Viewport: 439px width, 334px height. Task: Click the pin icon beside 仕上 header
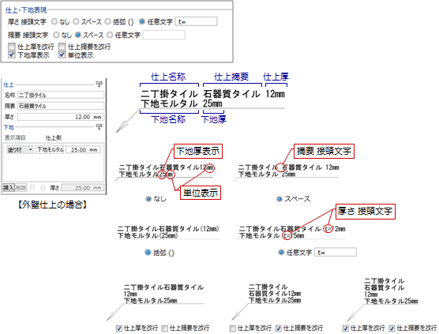pos(99,84)
